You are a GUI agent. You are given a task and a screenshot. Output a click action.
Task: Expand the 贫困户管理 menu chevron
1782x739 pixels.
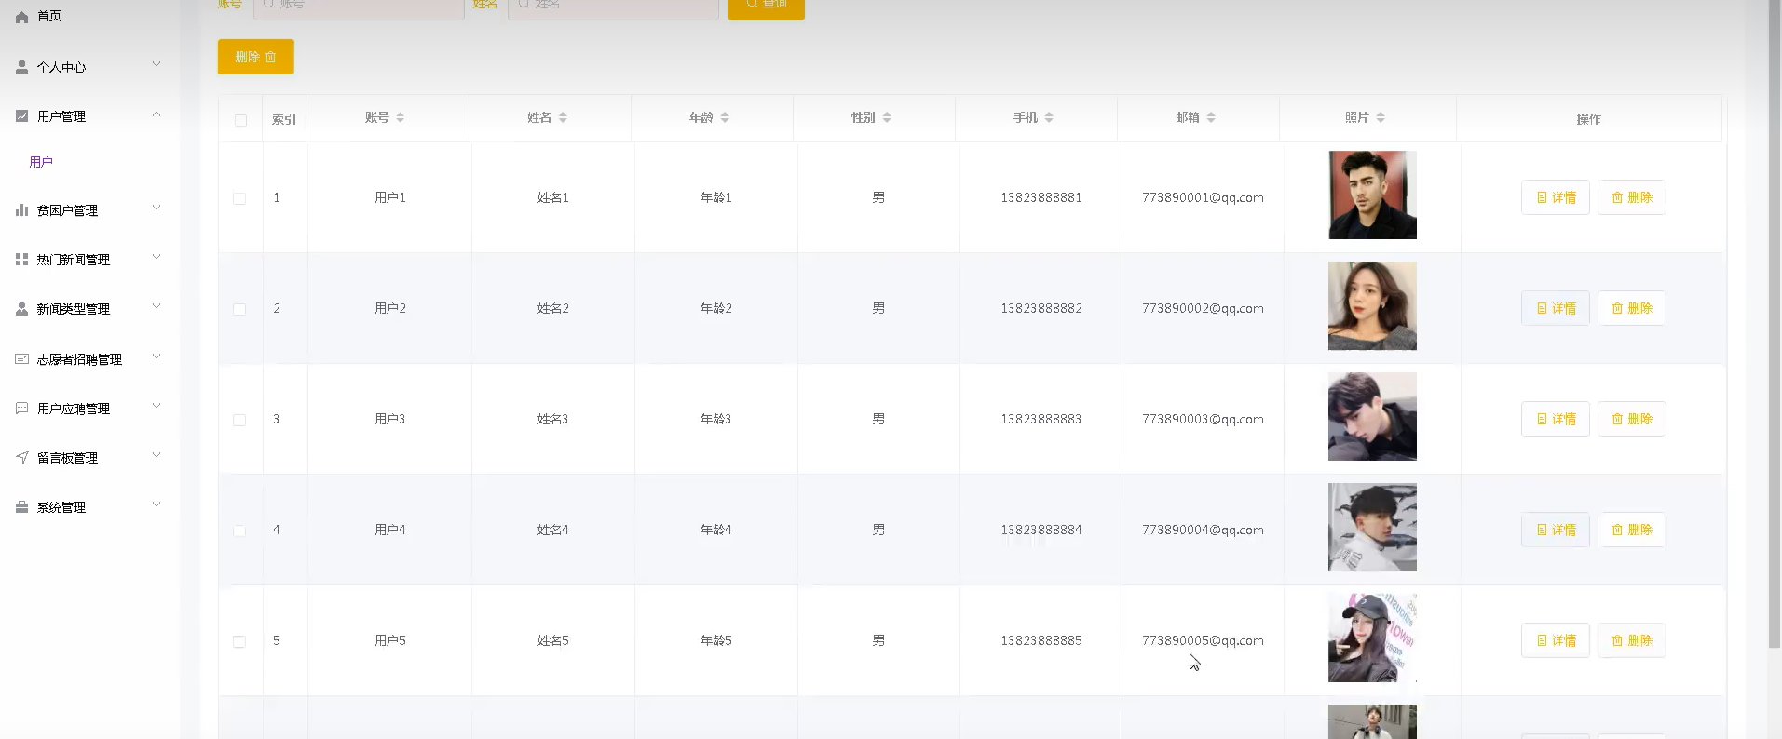point(156,208)
